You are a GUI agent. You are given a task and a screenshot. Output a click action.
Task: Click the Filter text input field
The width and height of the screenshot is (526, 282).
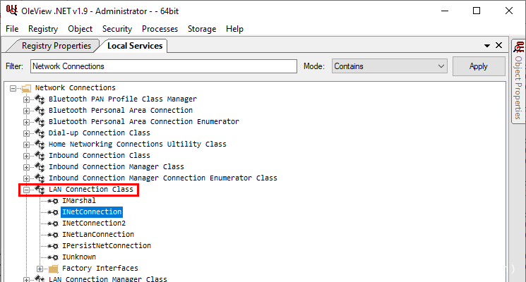click(163, 66)
